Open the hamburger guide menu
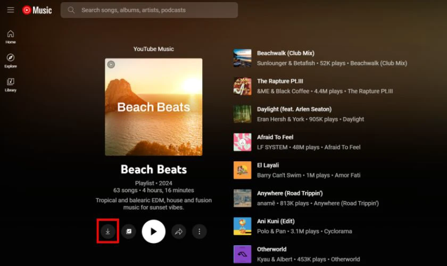Screen dimensions: 447x266 pos(11,10)
